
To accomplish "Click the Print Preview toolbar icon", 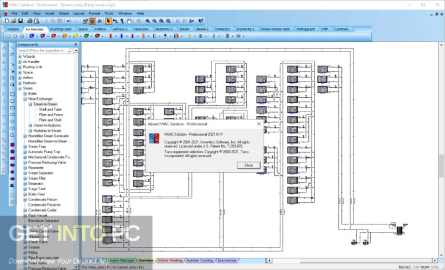I will point(37,21).
